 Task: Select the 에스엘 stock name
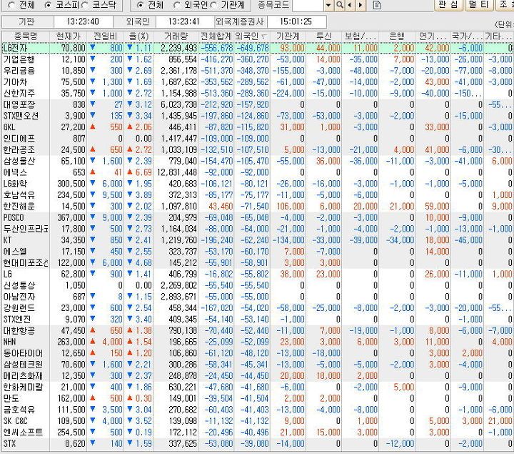pos(15,252)
